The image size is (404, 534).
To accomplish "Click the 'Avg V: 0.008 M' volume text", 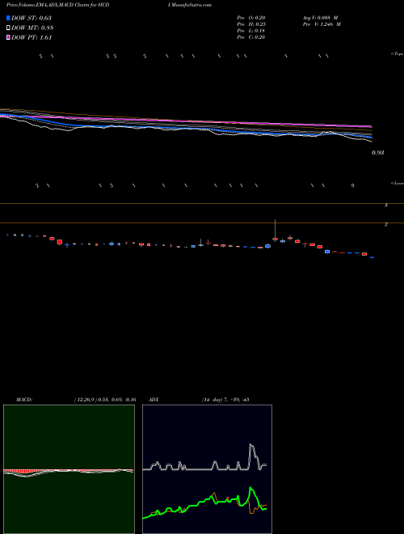I will click(320, 18).
